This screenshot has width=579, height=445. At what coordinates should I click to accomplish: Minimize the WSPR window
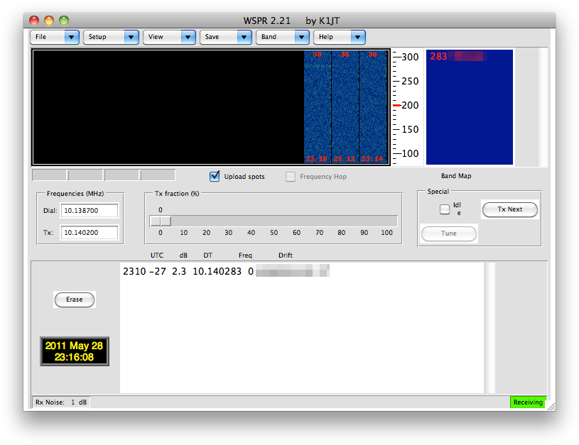(49, 21)
